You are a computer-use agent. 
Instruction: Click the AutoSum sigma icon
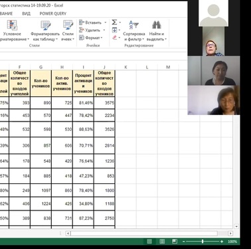pyautogui.click(x=114, y=23)
